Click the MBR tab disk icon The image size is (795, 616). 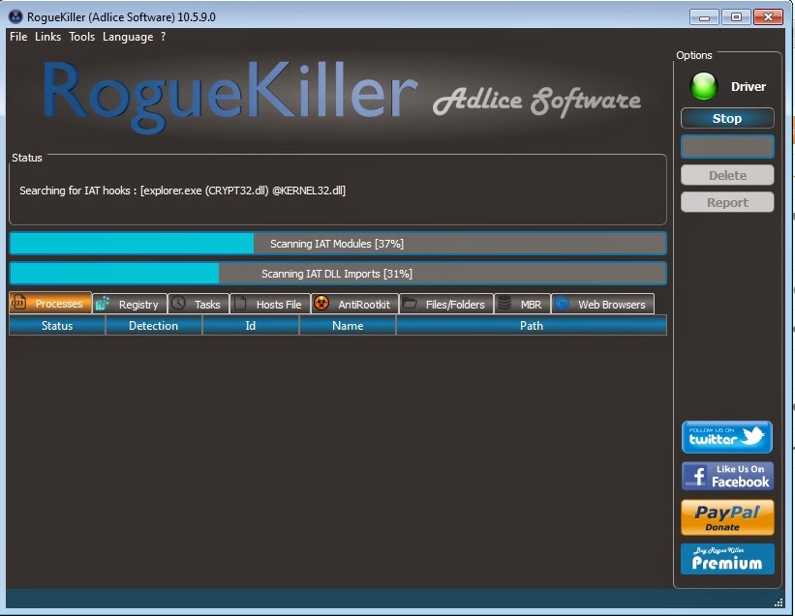coord(504,303)
